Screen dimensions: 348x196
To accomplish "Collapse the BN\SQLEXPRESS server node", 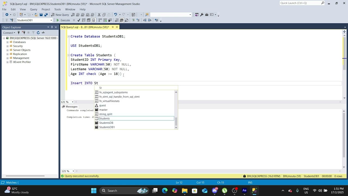I will click(x=4, y=38).
